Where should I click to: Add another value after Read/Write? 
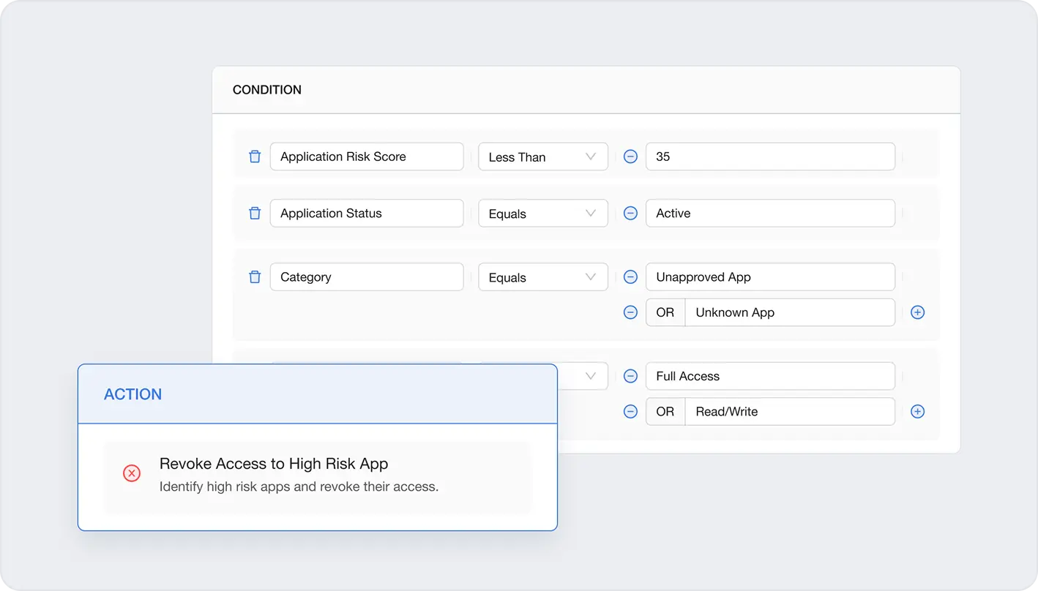[x=917, y=411]
